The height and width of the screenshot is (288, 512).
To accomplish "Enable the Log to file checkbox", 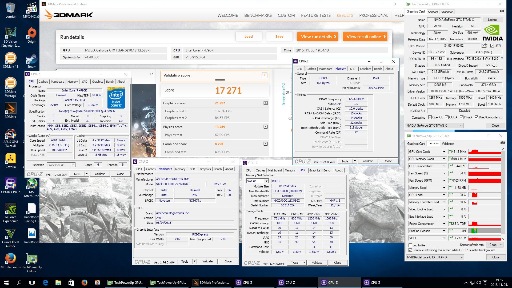I will [410, 245].
